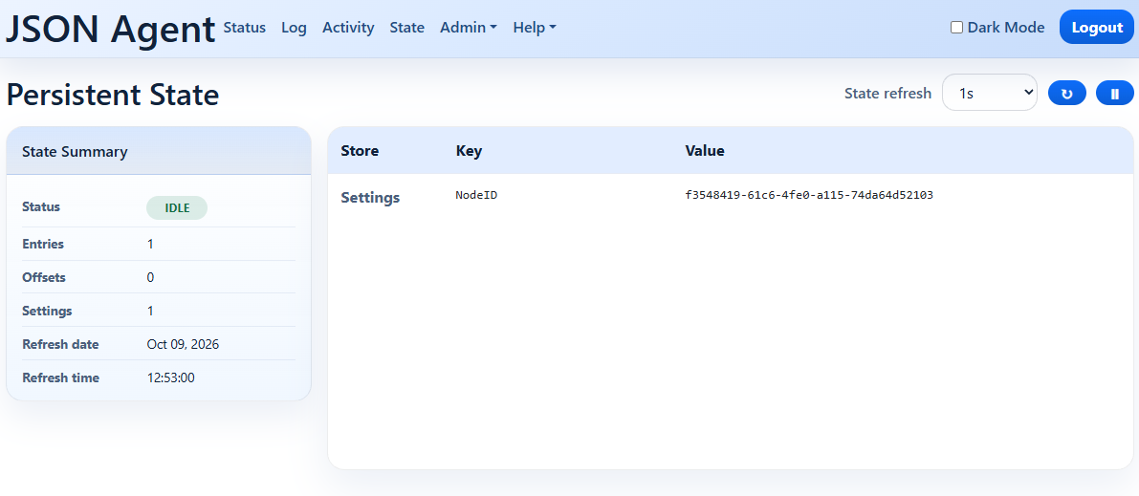Click the State refresh label

pos(887,93)
